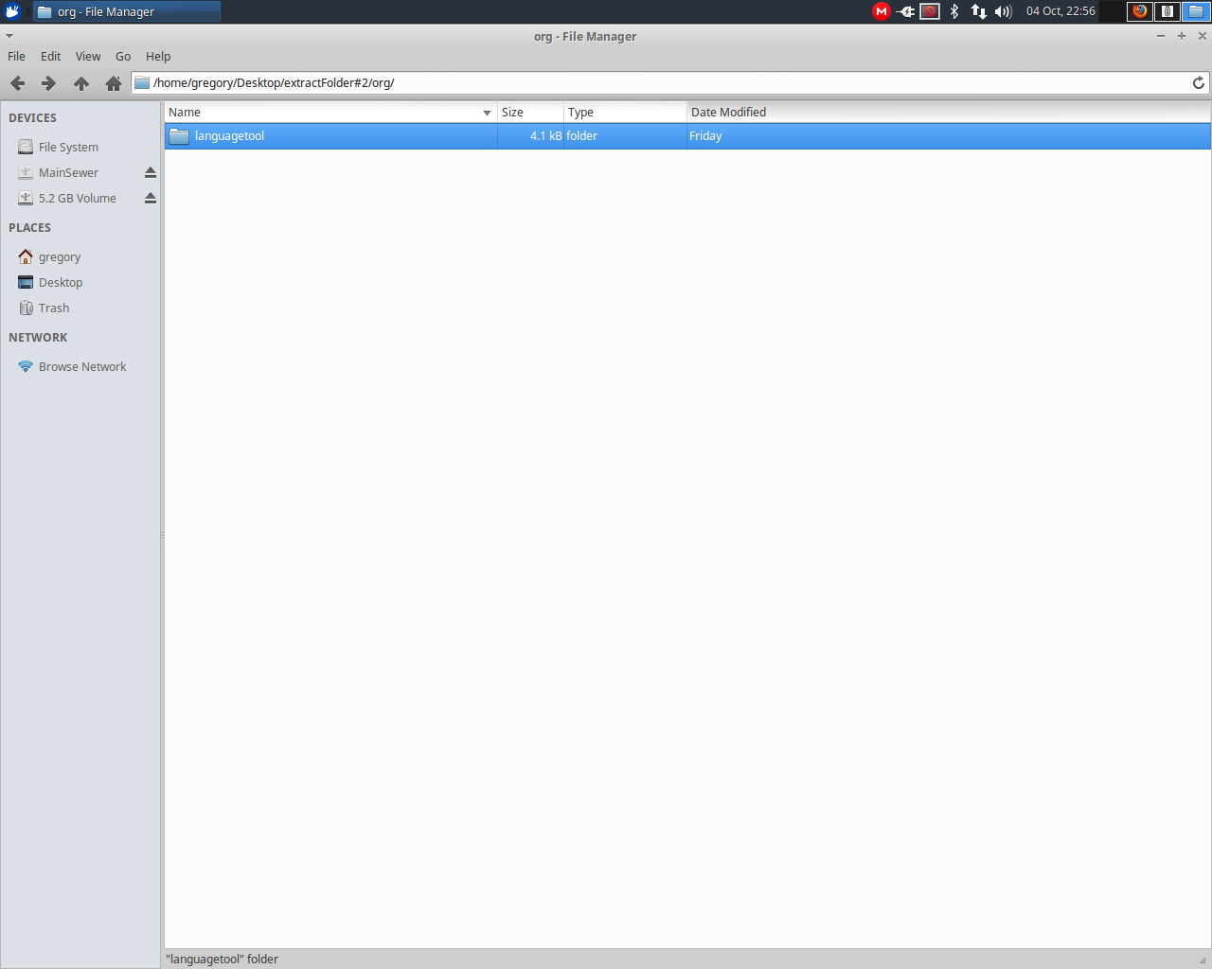This screenshot has height=969, width=1212.
Task: Click the power plug tray icon
Action: [906, 11]
